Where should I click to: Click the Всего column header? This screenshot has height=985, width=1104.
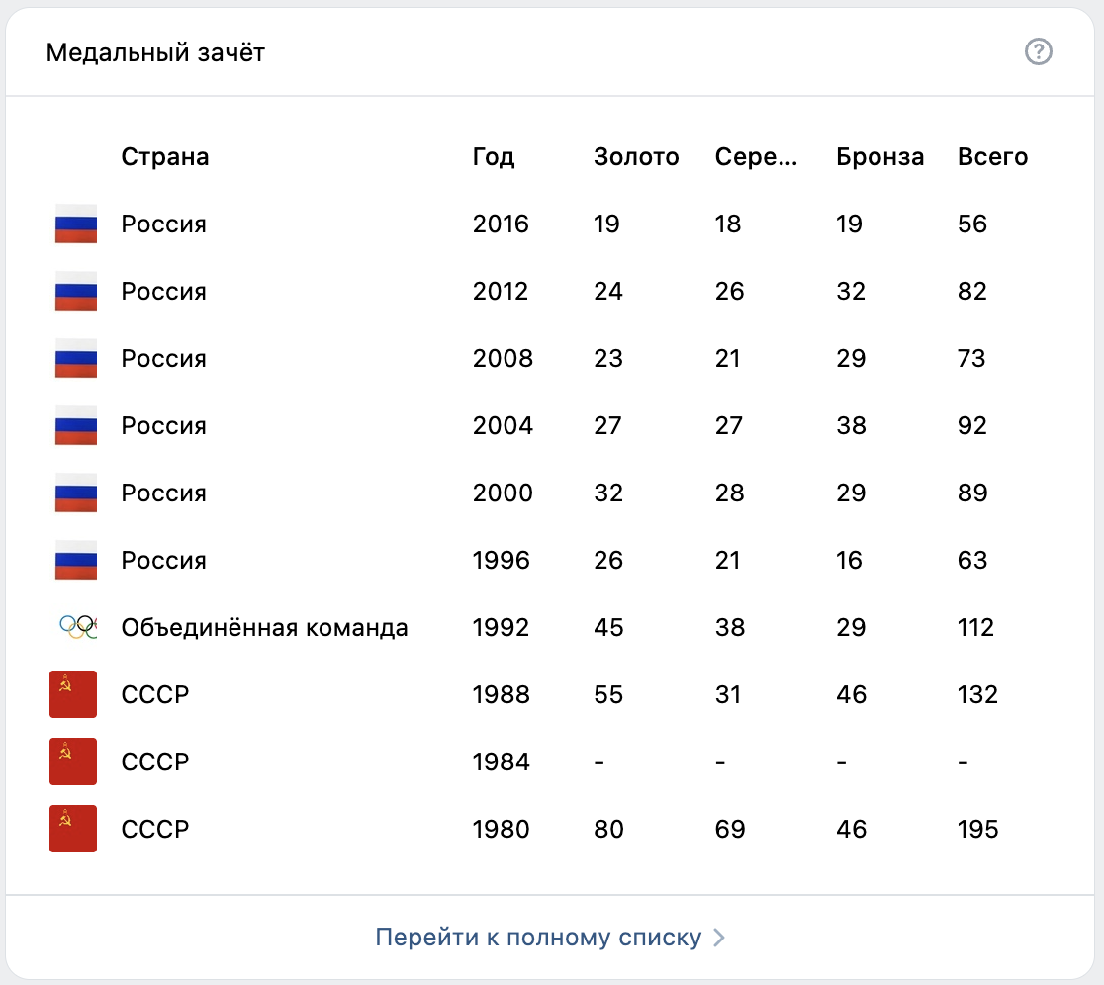point(992,157)
